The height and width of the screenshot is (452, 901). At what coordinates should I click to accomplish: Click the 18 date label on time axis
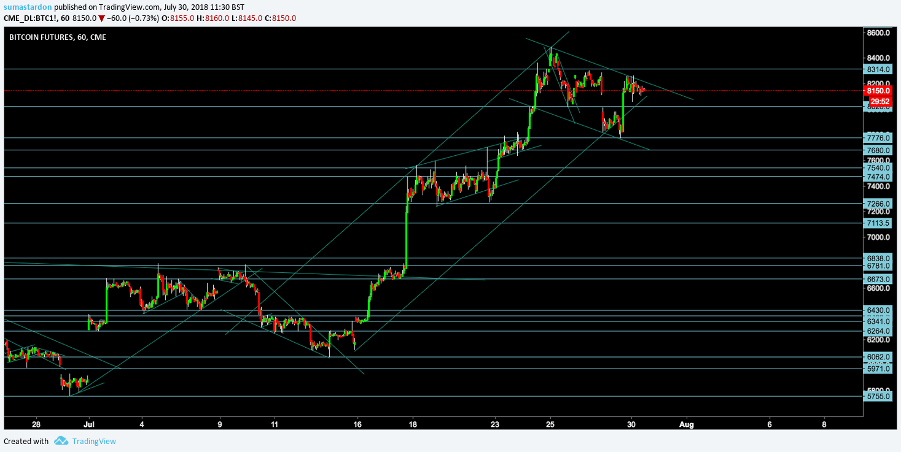coord(413,424)
